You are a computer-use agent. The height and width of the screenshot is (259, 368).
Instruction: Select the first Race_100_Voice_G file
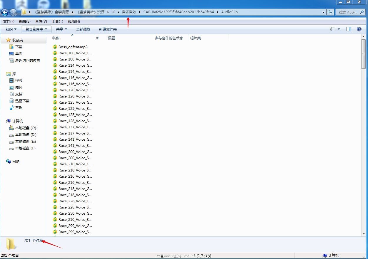75,53
